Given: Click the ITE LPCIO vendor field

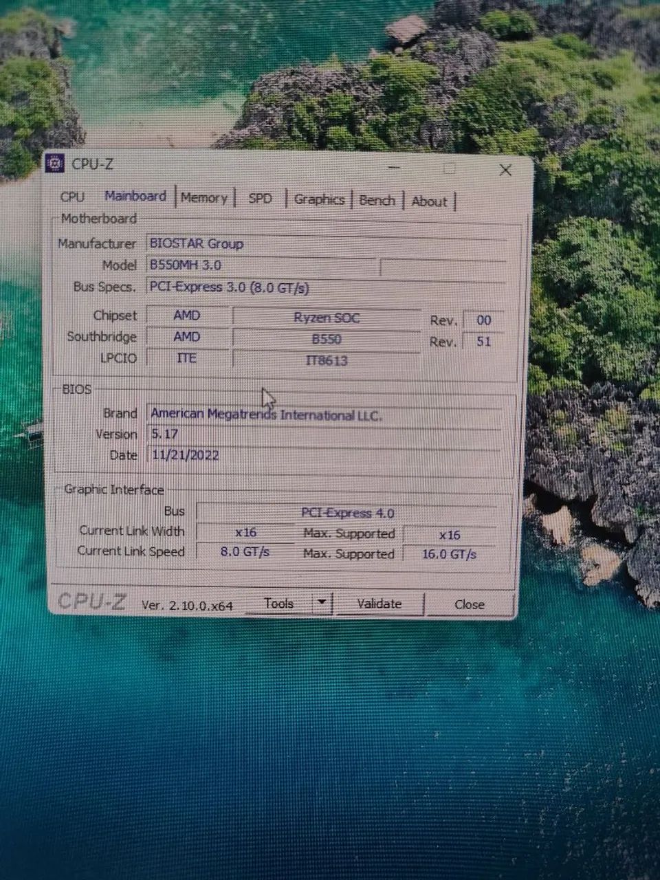Looking at the screenshot, I should [x=187, y=358].
